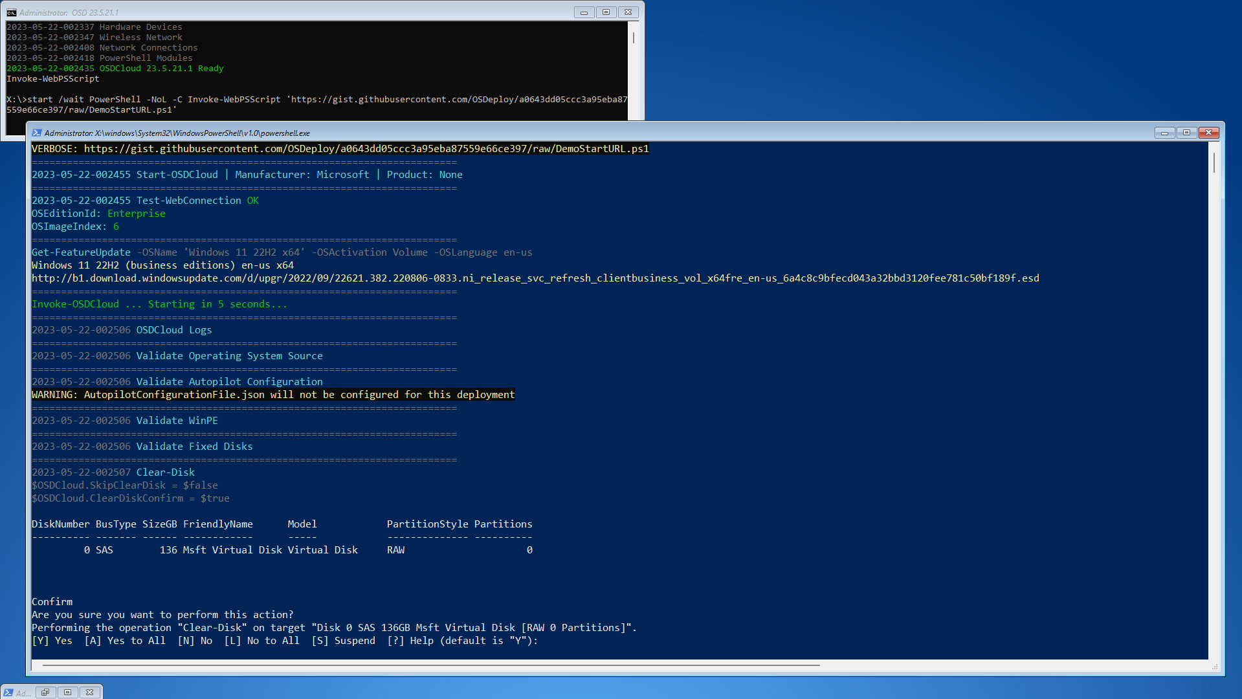Close the OSD 23.5.21.1 command window
Screen dimensions: 1242x699
click(x=628, y=12)
